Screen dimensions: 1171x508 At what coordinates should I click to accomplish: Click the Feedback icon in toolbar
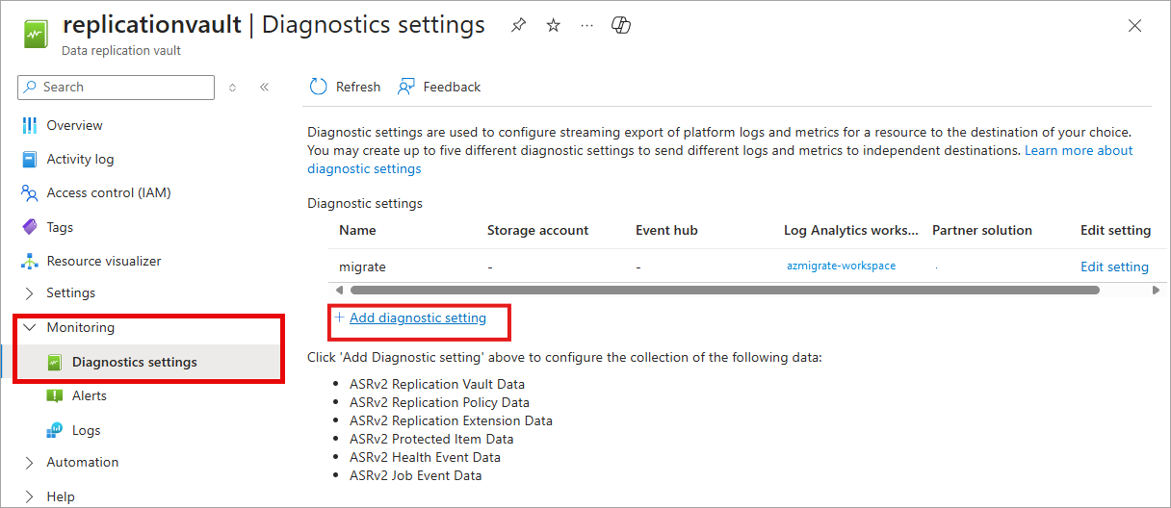coord(407,87)
